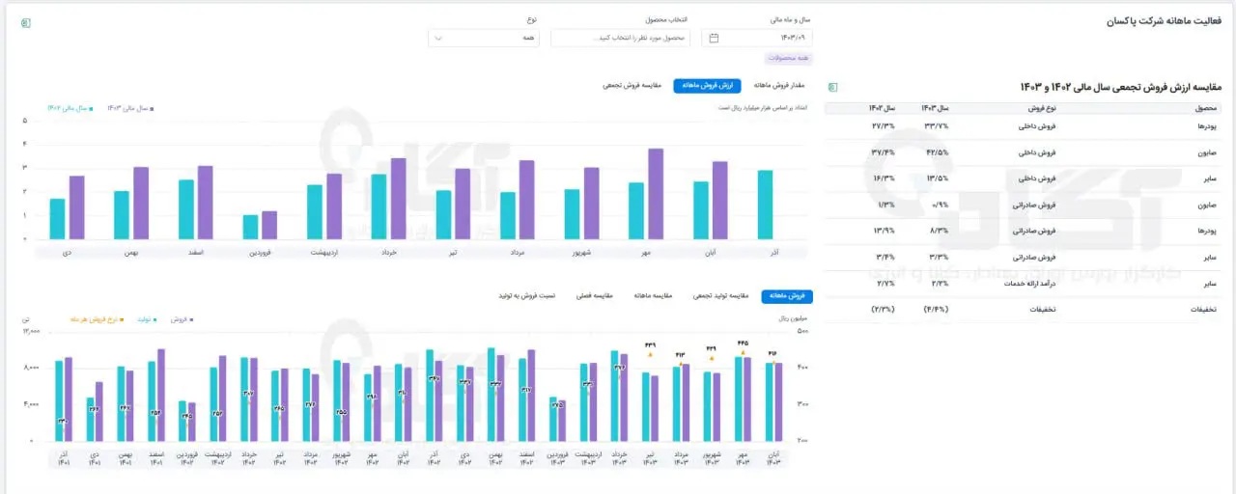Screen dimensions: 1236x494
Task: Click the purple اسفند ۱۴۰۱ bar in lower chart
Action: pos(161,395)
